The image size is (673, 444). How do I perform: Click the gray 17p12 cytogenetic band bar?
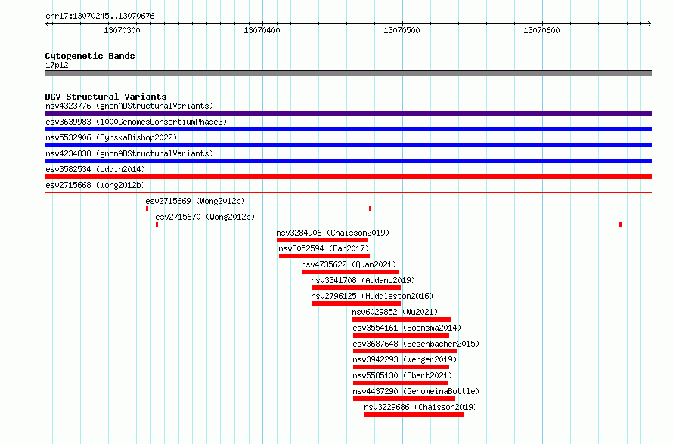[x=348, y=73]
